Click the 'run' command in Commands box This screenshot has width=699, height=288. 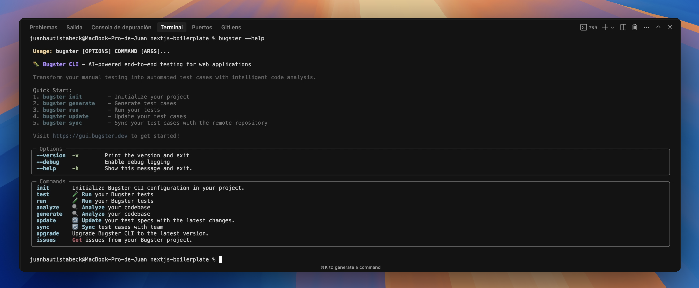(41, 201)
